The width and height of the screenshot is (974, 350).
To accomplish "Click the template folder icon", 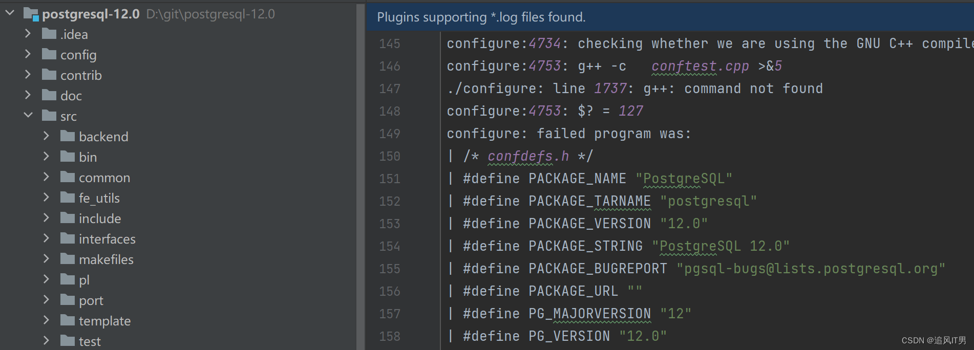I will point(68,320).
